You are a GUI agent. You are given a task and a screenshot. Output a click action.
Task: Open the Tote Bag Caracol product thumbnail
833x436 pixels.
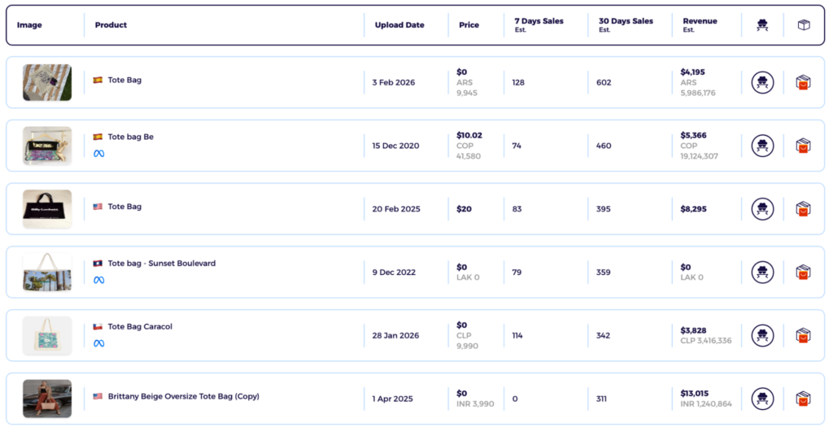coord(47,335)
